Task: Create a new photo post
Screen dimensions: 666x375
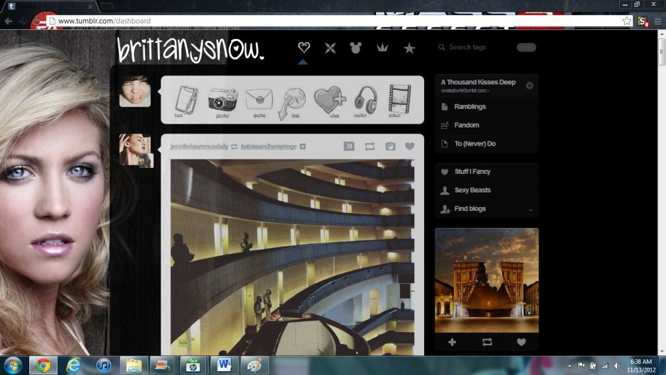Action: tap(222, 101)
